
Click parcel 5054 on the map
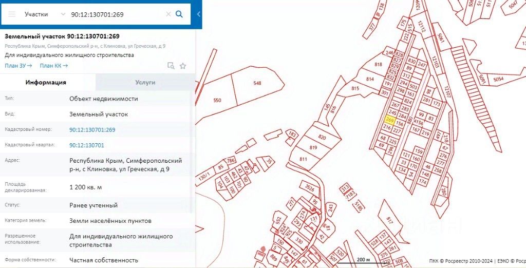pos(498,79)
